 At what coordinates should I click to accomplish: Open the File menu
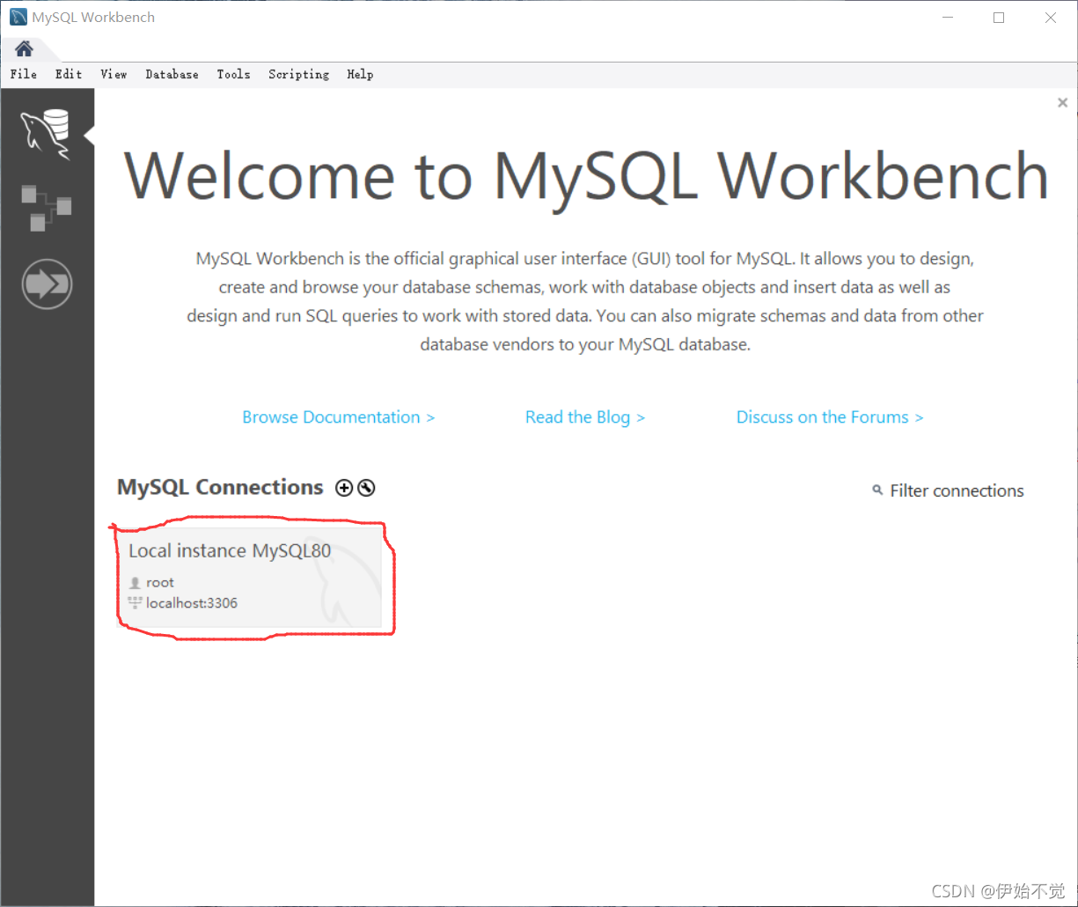pos(24,74)
